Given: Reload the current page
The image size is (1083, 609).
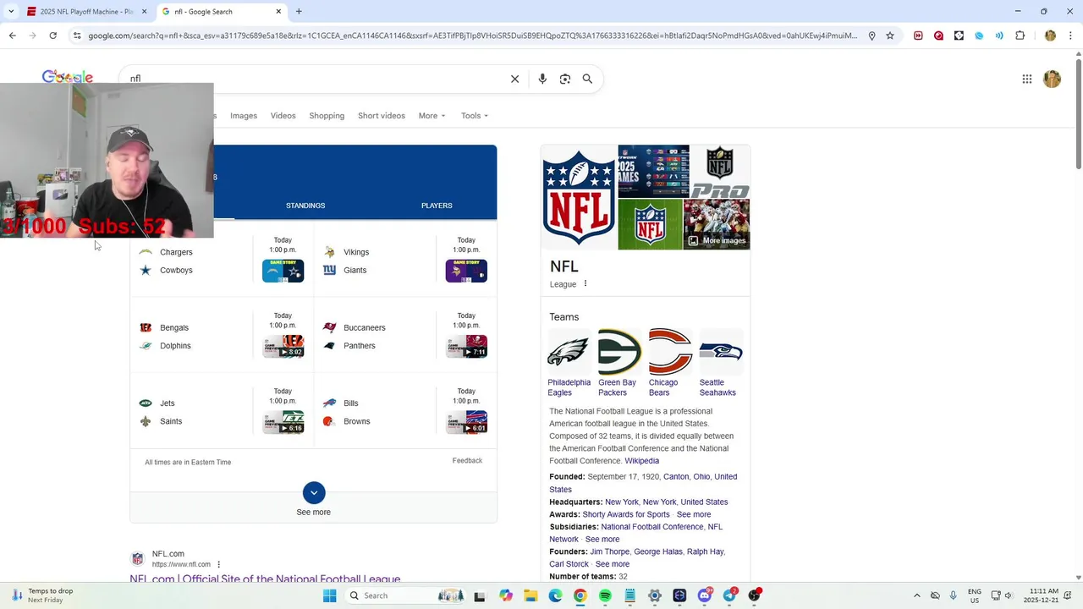Looking at the screenshot, I should [x=52, y=36].
